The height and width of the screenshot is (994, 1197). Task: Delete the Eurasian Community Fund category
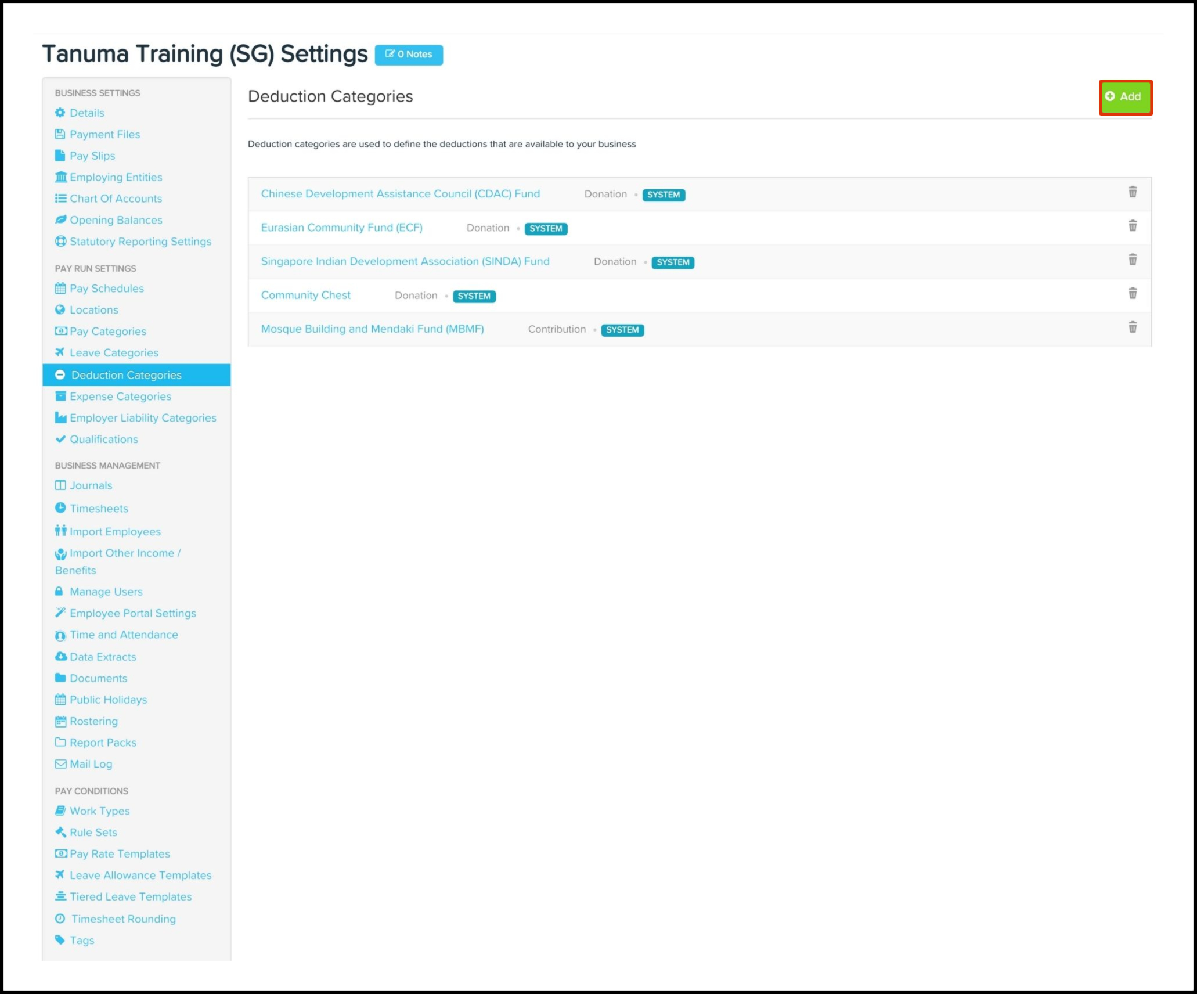click(1132, 226)
